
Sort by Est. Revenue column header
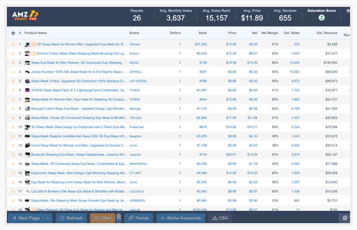click(327, 33)
